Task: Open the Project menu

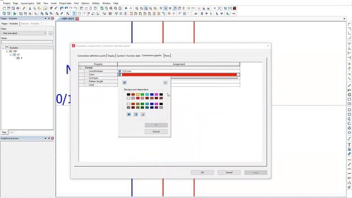Action: 7,3
